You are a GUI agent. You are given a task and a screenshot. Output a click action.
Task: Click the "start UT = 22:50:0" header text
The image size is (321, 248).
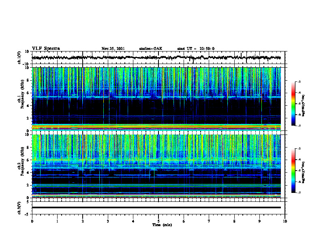196,49
